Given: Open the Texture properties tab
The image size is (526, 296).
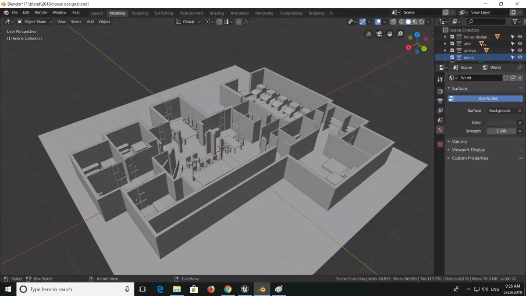Looking at the screenshot, I should click(440, 144).
